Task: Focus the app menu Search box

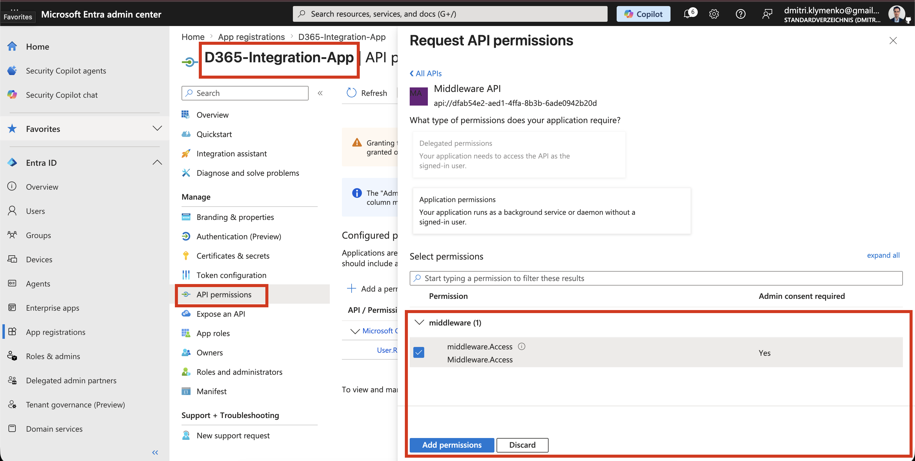Action: pos(245,93)
